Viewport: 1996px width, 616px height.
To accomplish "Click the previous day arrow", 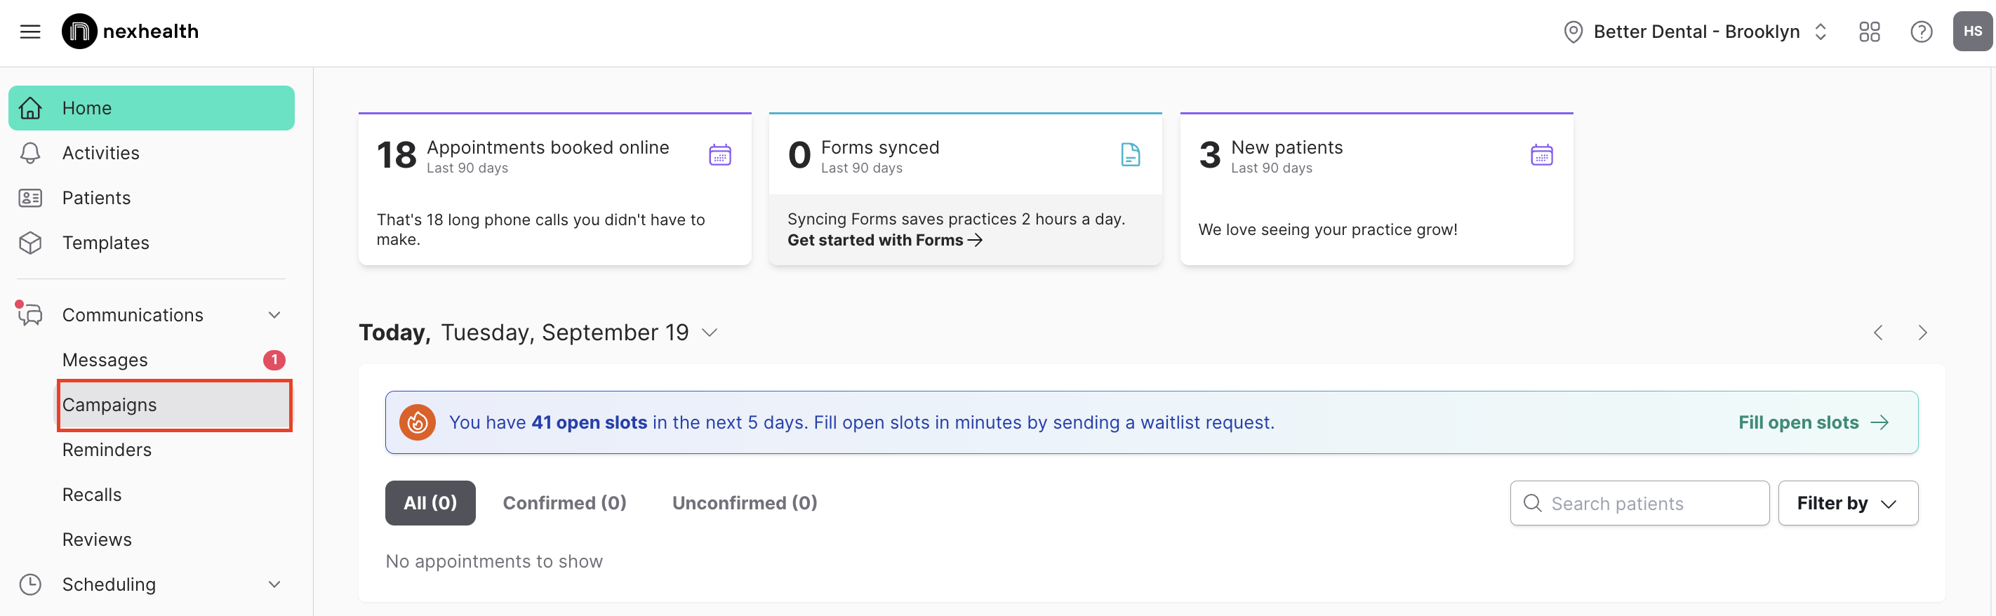I will click(x=1878, y=333).
